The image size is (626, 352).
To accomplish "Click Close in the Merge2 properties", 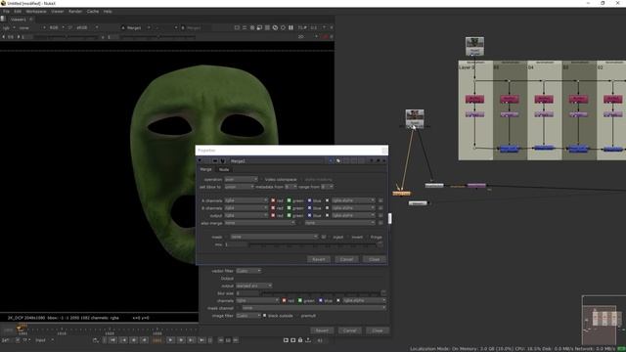I will tap(374, 259).
